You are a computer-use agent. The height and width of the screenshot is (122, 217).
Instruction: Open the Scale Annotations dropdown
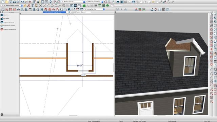pyautogui.click(x=94, y=2)
